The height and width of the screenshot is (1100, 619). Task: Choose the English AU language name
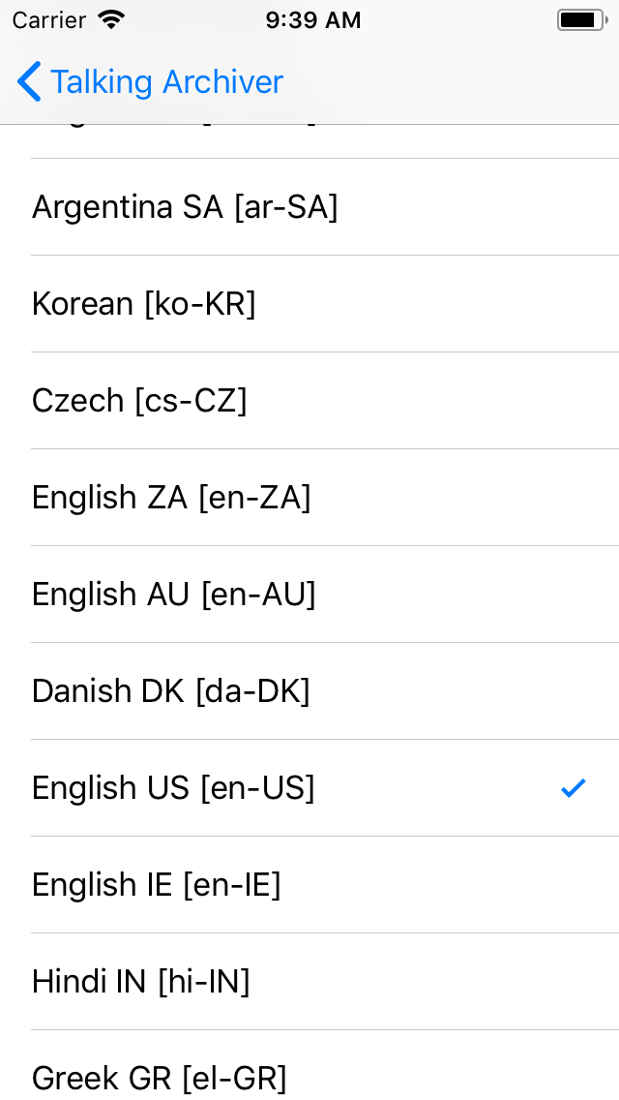click(x=111, y=595)
